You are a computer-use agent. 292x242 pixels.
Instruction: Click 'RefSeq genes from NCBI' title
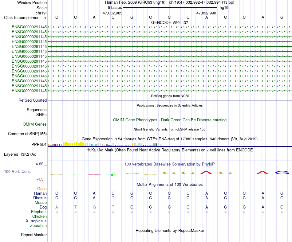click(x=170, y=96)
